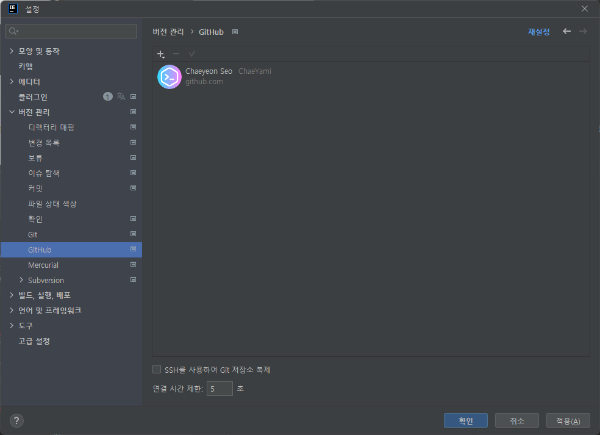This screenshot has height=435, width=600.
Task: Select the Chaeyeon Seo github.com account row
Action: [x=370, y=77]
